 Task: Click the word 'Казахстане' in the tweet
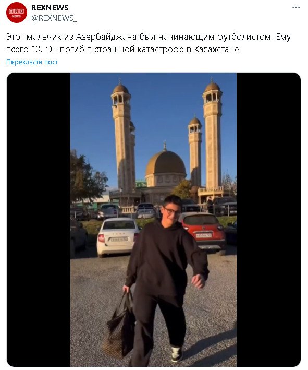click(217, 50)
